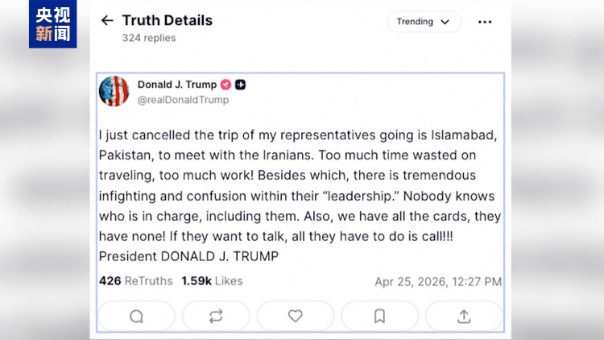Open the Trending sort dropdown
The width and height of the screenshot is (604, 340).
[x=424, y=22]
